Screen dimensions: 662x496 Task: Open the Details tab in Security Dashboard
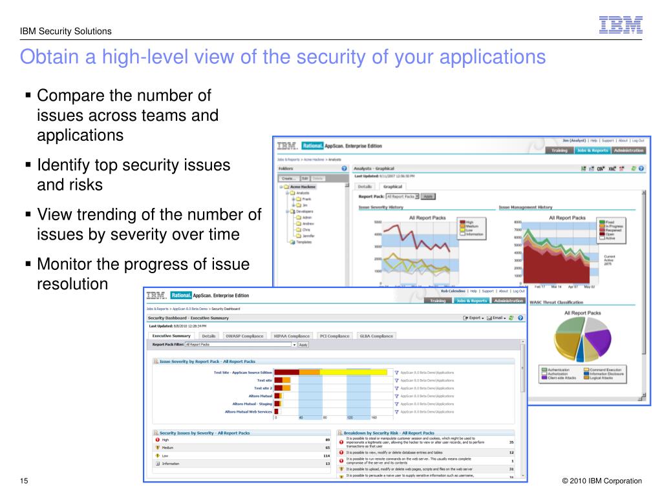tap(209, 336)
